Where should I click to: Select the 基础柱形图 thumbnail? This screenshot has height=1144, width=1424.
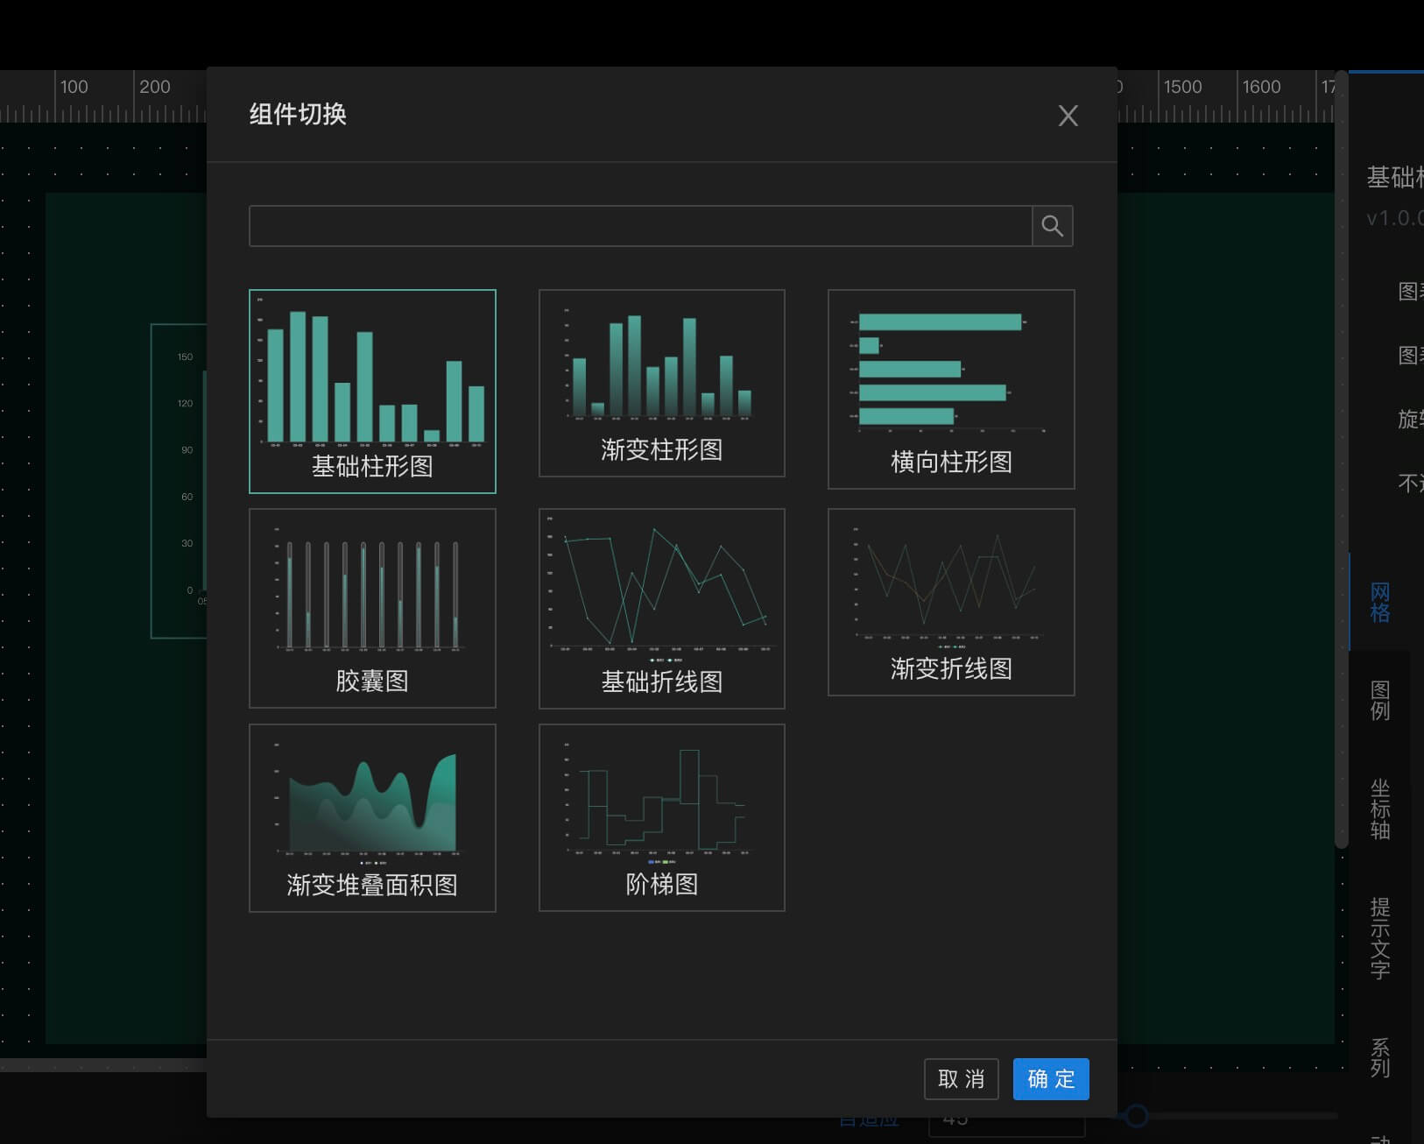(372, 392)
